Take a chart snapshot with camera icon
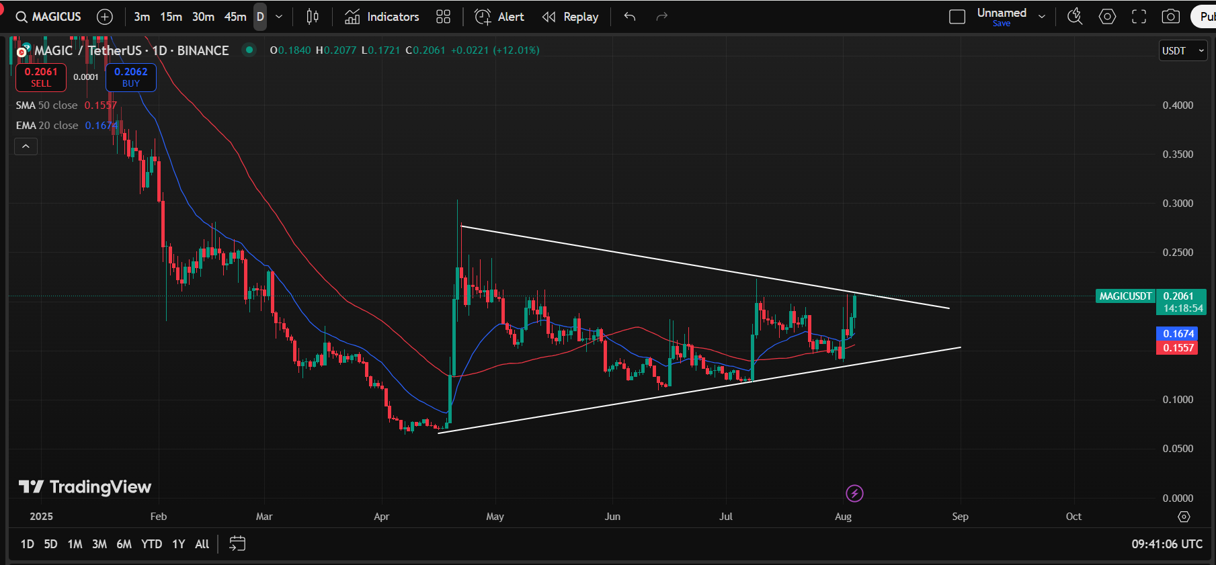1216x565 pixels. click(1171, 17)
